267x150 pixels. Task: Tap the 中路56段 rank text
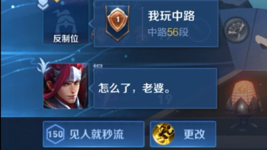[168, 32]
